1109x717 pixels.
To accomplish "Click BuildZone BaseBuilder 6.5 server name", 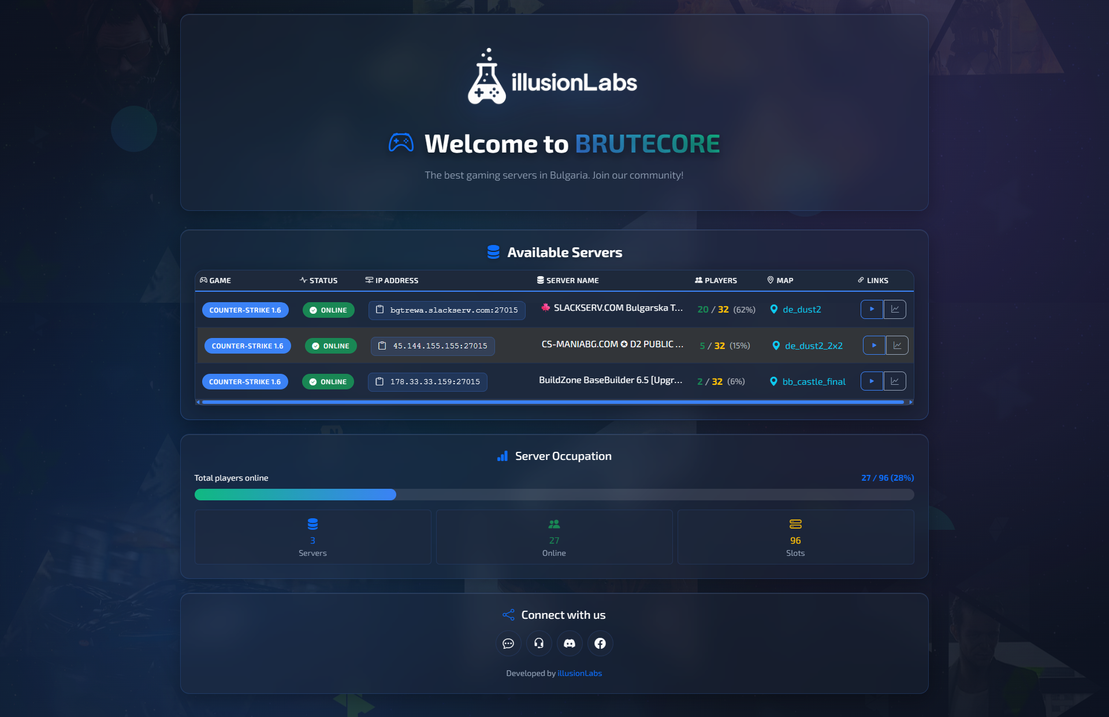I will point(611,380).
